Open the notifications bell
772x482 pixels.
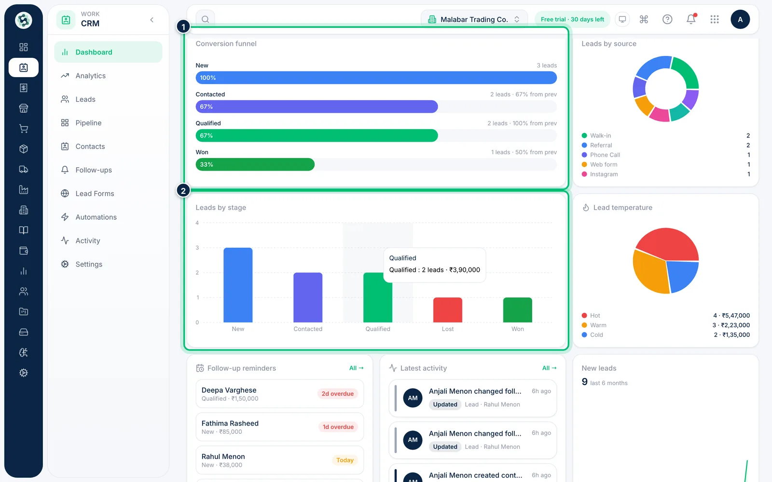691,19
